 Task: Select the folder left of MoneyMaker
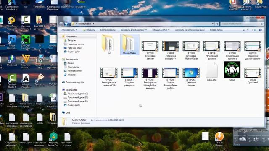[x=109, y=44]
